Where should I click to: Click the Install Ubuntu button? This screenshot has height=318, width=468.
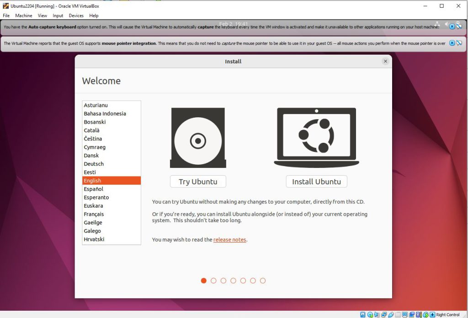316,182
